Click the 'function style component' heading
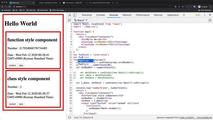The height and width of the screenshot is (120, 213). click(x=32, y=40)
